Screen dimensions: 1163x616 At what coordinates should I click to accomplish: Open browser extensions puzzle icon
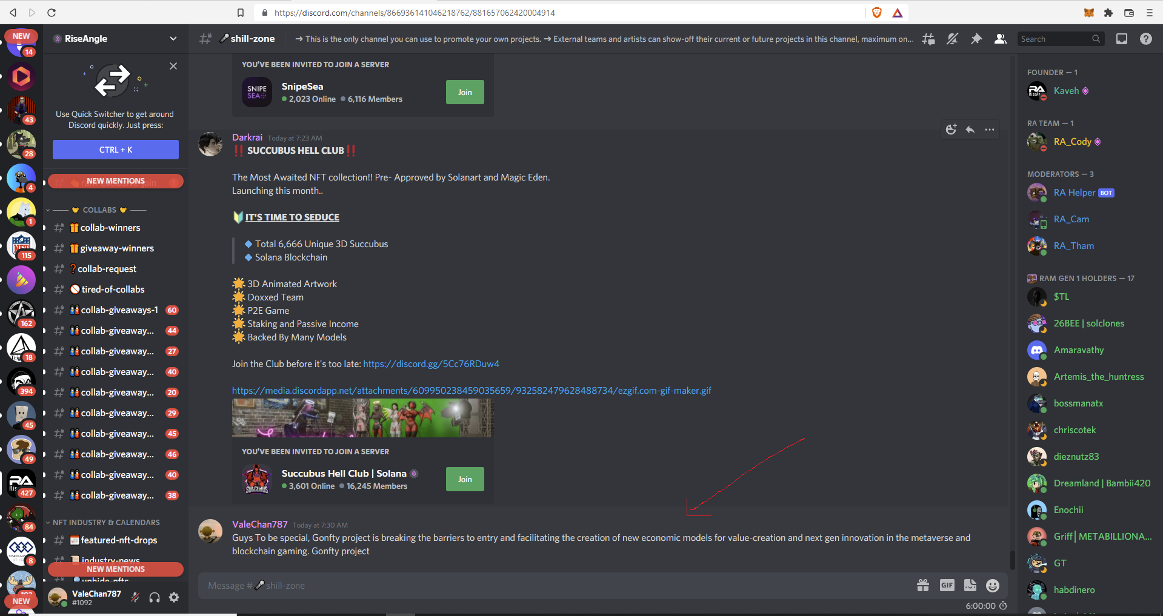click(x=1108, y=13)
